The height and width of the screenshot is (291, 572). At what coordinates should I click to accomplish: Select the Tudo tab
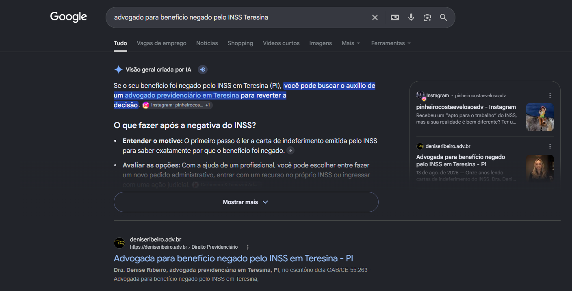click(120, 43)
